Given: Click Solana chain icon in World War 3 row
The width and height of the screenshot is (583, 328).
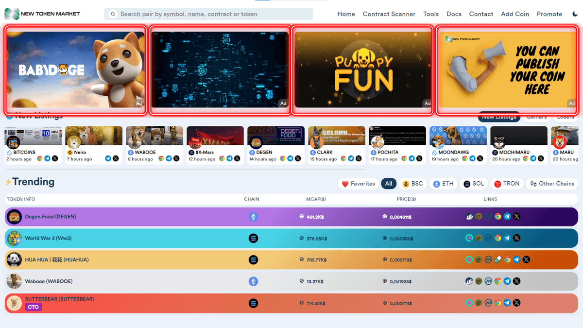Looking at the screenshot, I should tap(253, 238).
